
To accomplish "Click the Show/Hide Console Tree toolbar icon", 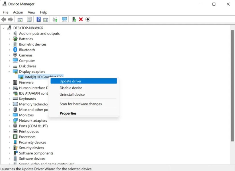I will [20, 19].
